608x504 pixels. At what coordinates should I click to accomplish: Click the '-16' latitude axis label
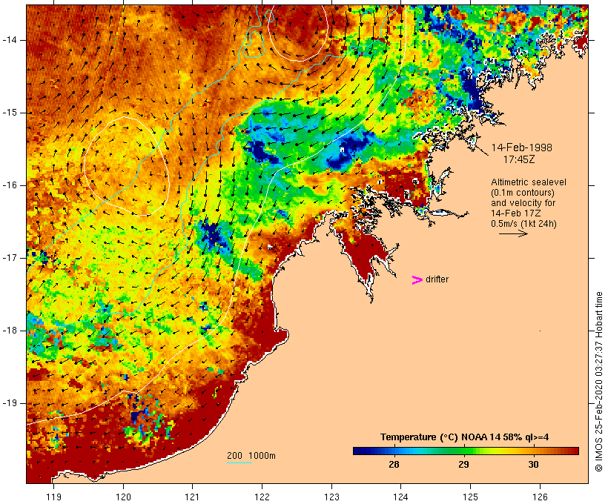click(x=10, y=185)
